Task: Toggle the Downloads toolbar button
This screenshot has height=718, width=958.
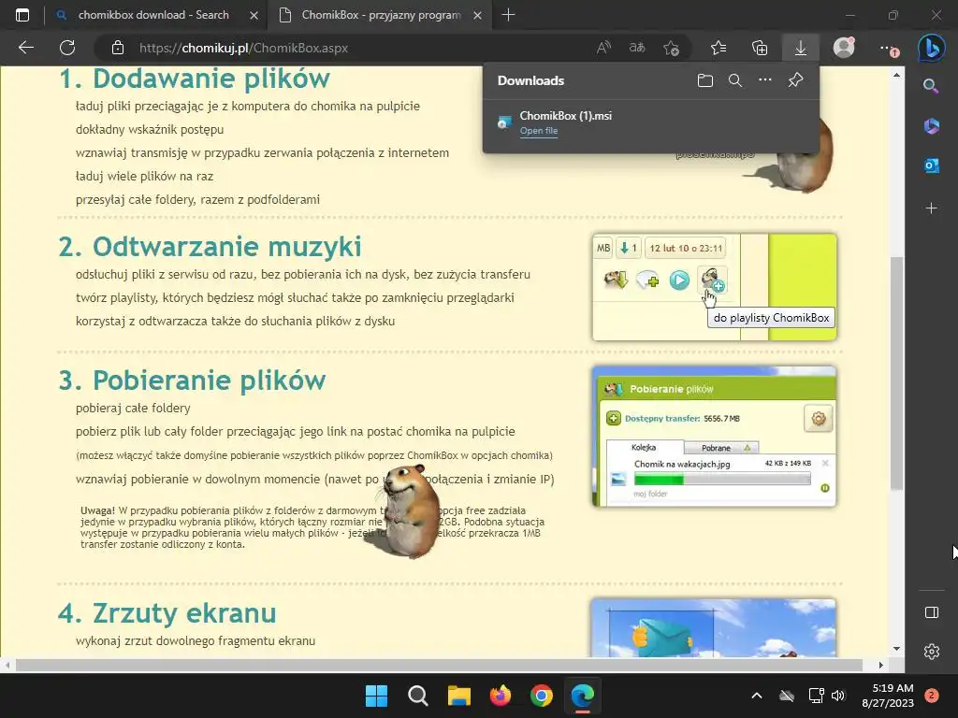Action: [801, 48]
